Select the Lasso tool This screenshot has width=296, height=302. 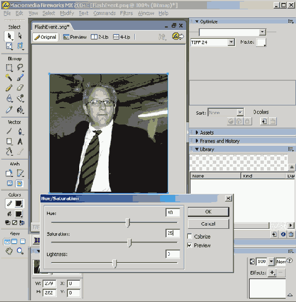20,67
